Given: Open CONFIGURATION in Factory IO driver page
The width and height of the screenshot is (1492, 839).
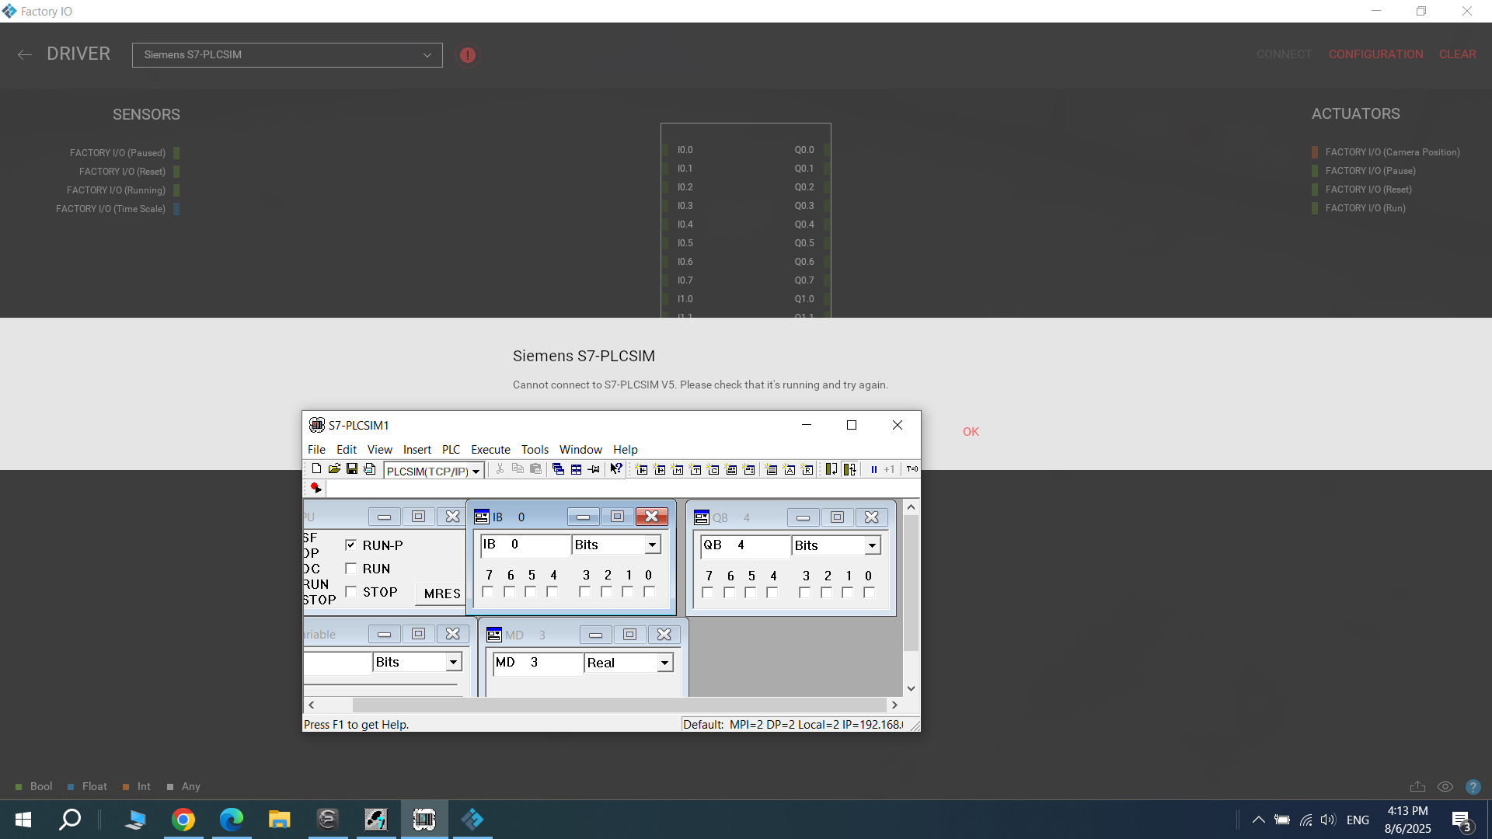Looking at the screenshot, I should [1376, 54].
